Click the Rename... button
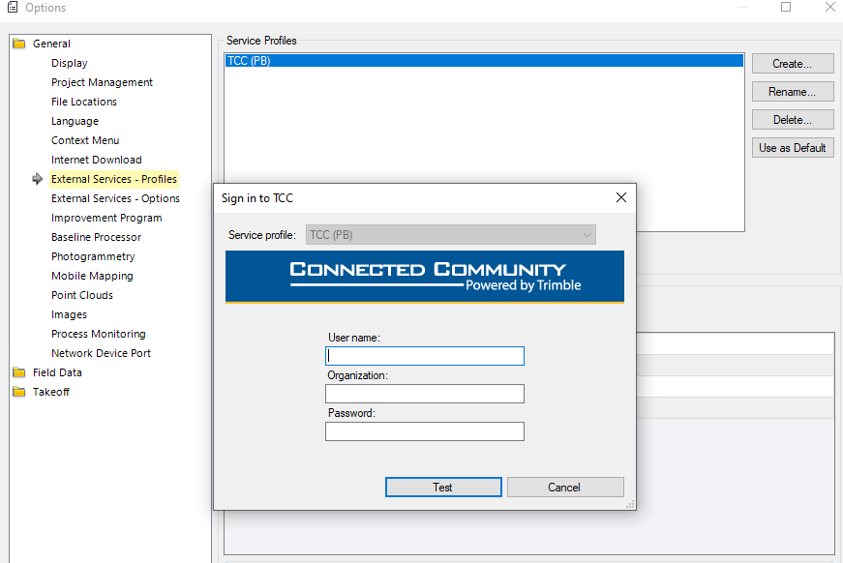This screenshot has width=843, height=563. point(793,91)
